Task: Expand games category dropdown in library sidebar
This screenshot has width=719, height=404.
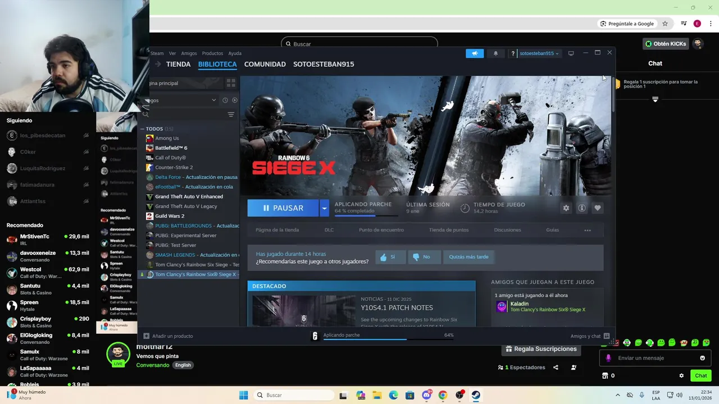Action: point(213,100)
